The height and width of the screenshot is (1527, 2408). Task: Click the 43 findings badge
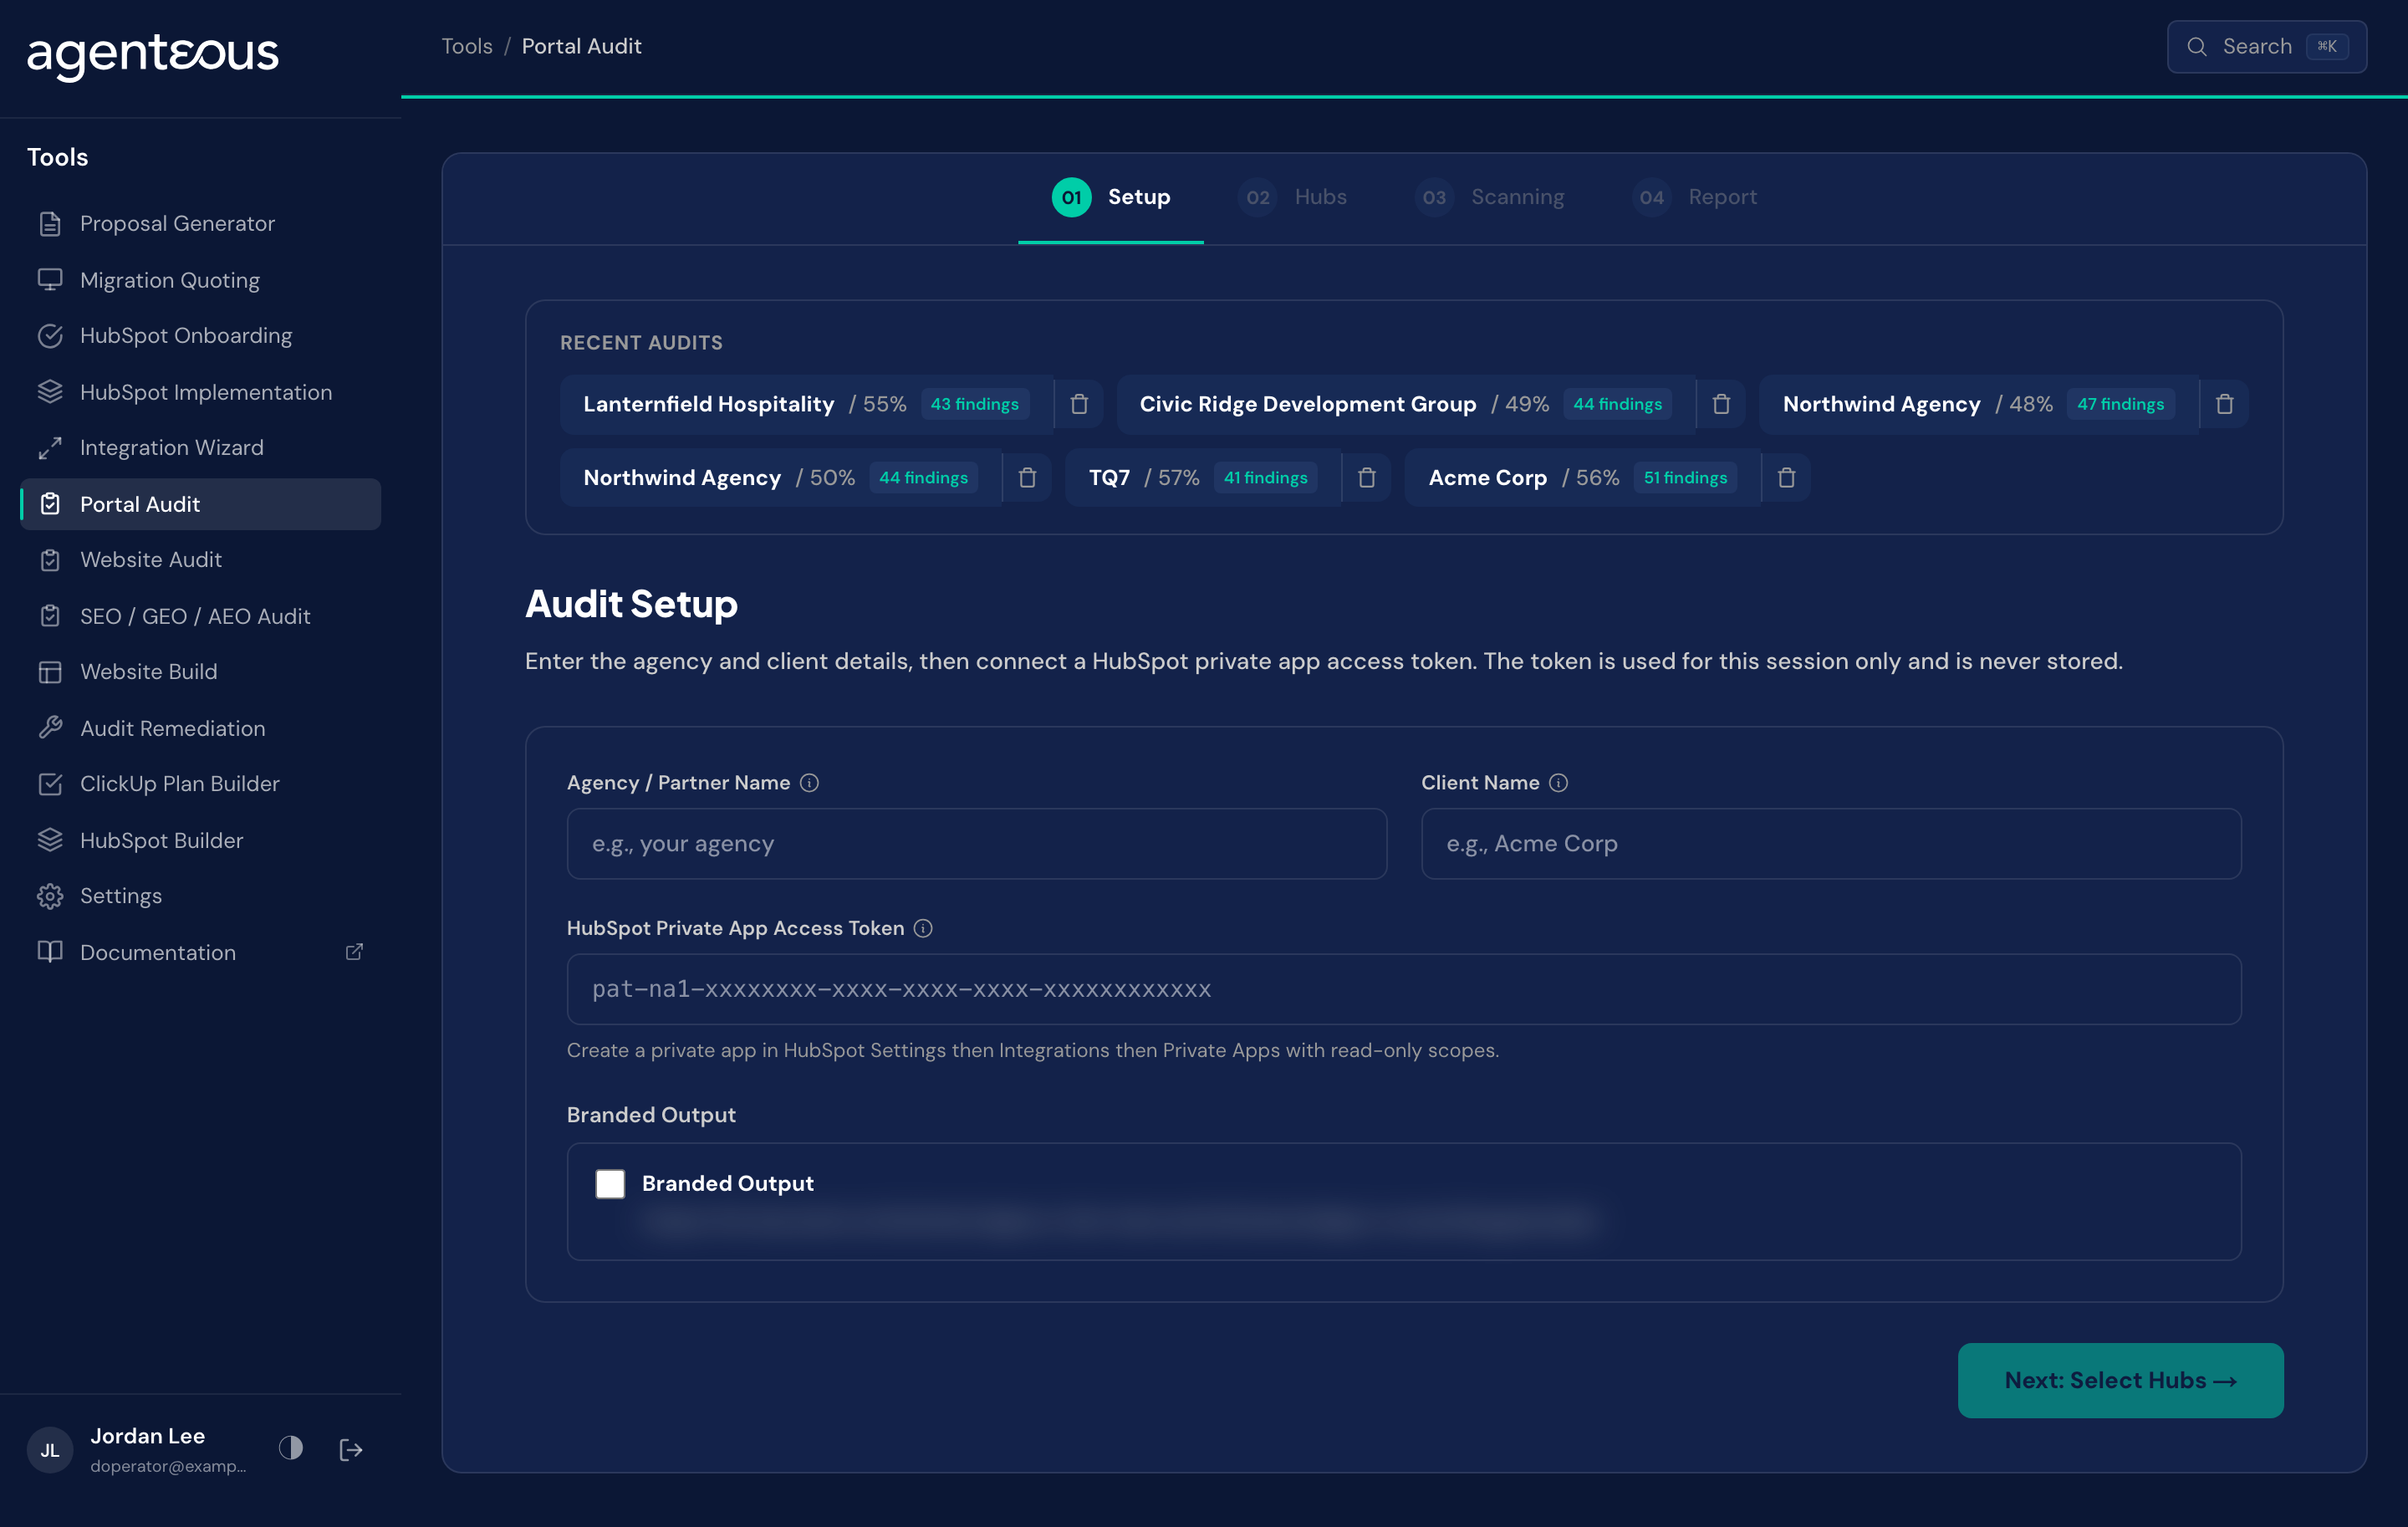[x=974, y=404]
